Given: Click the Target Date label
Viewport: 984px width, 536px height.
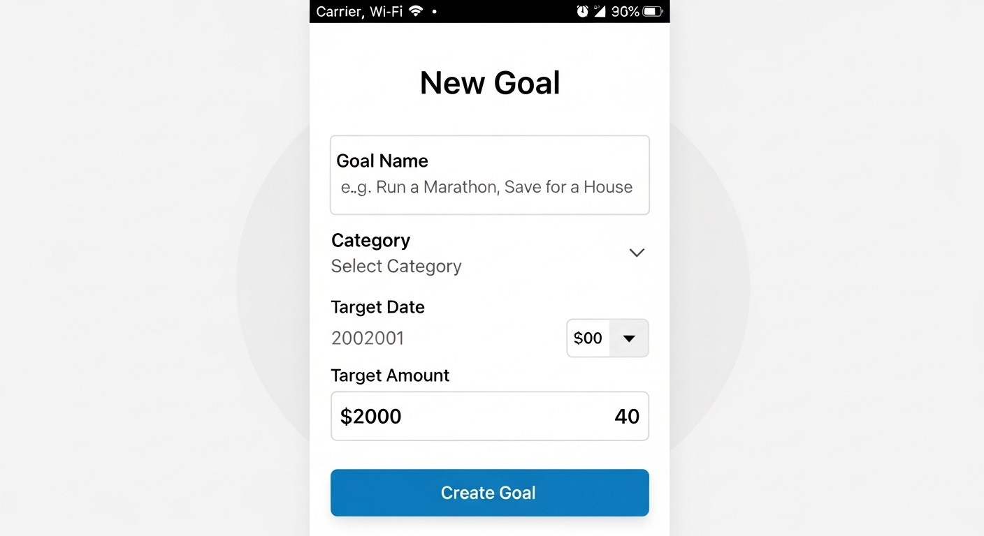Looking at the screenshot, I should (377, 307).
